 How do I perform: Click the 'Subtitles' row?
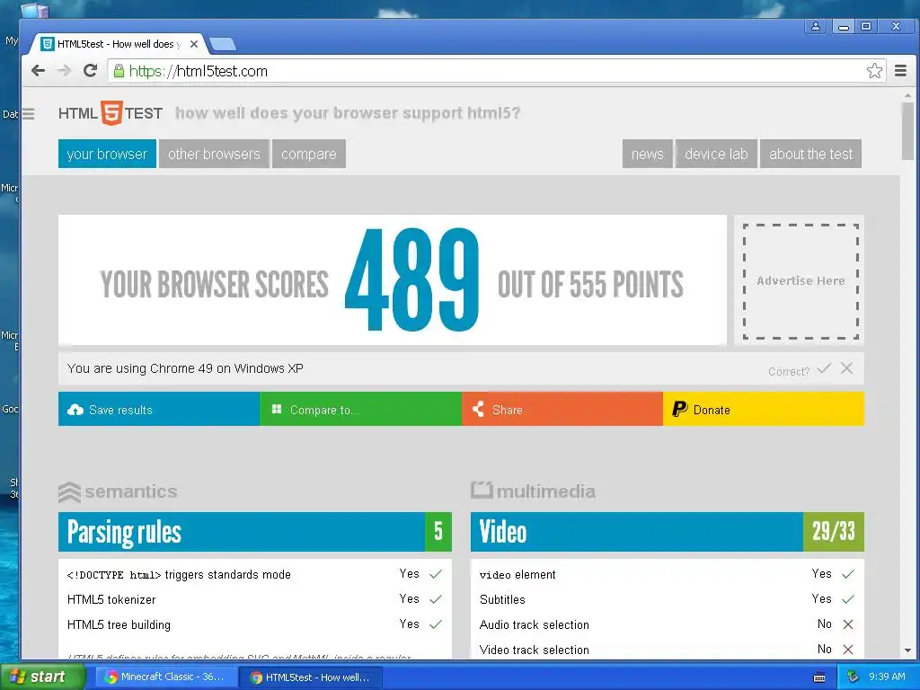668,599
